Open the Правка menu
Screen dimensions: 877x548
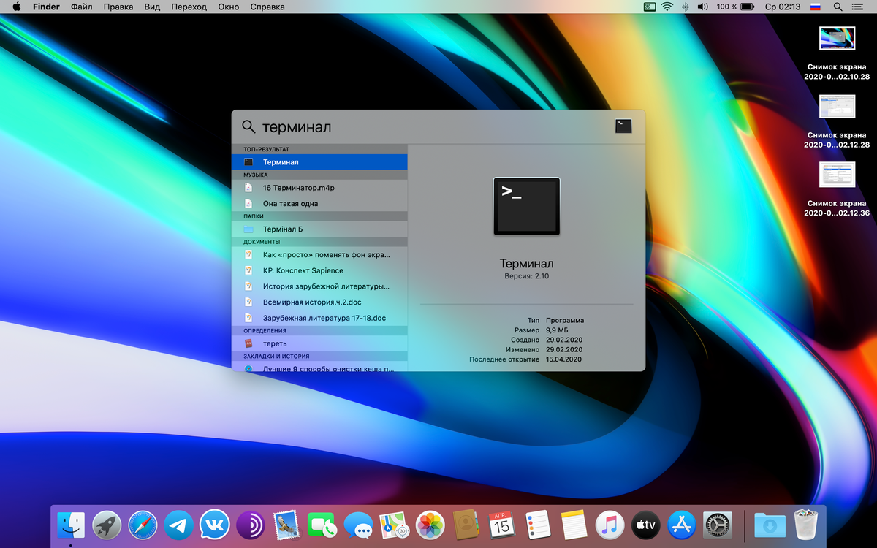[x=118, y=7]
